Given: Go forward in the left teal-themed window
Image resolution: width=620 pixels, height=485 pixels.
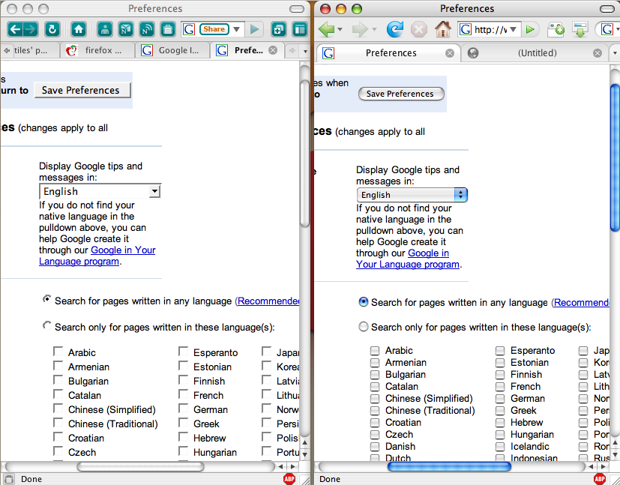Looking at the screenshot, I should coord(31,29).
